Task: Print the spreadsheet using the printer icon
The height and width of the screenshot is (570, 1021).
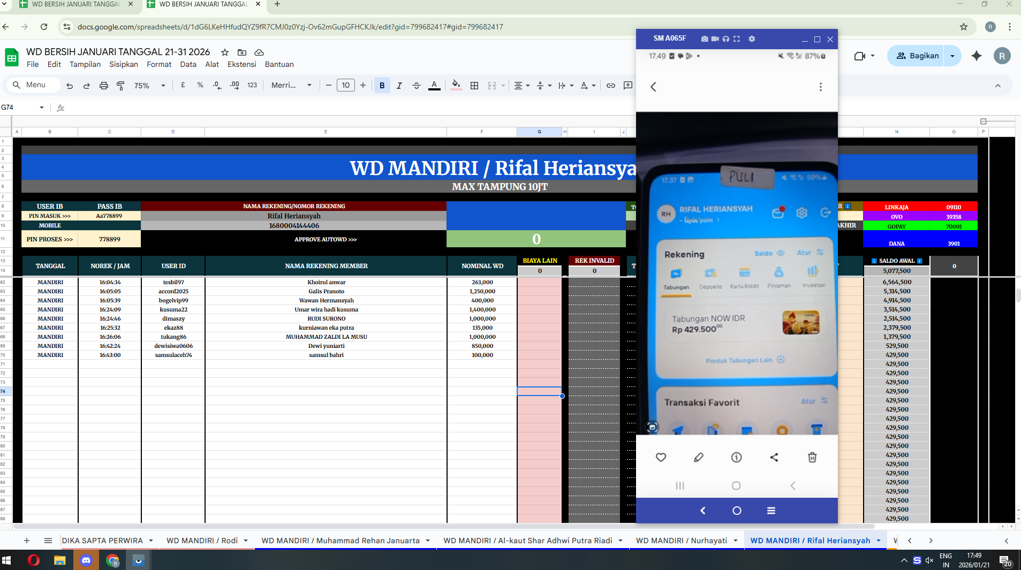Action: coord(104,86)
